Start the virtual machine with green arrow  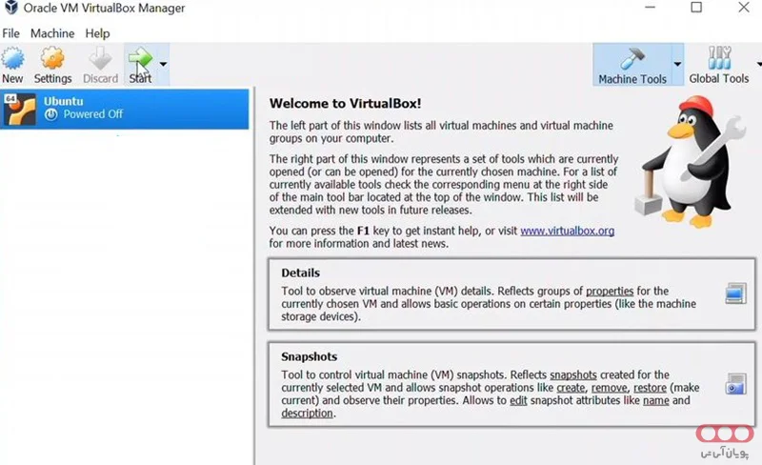pos(140,59)
